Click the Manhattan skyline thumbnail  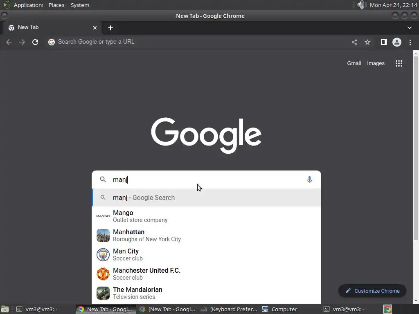(x=103, y=235)
